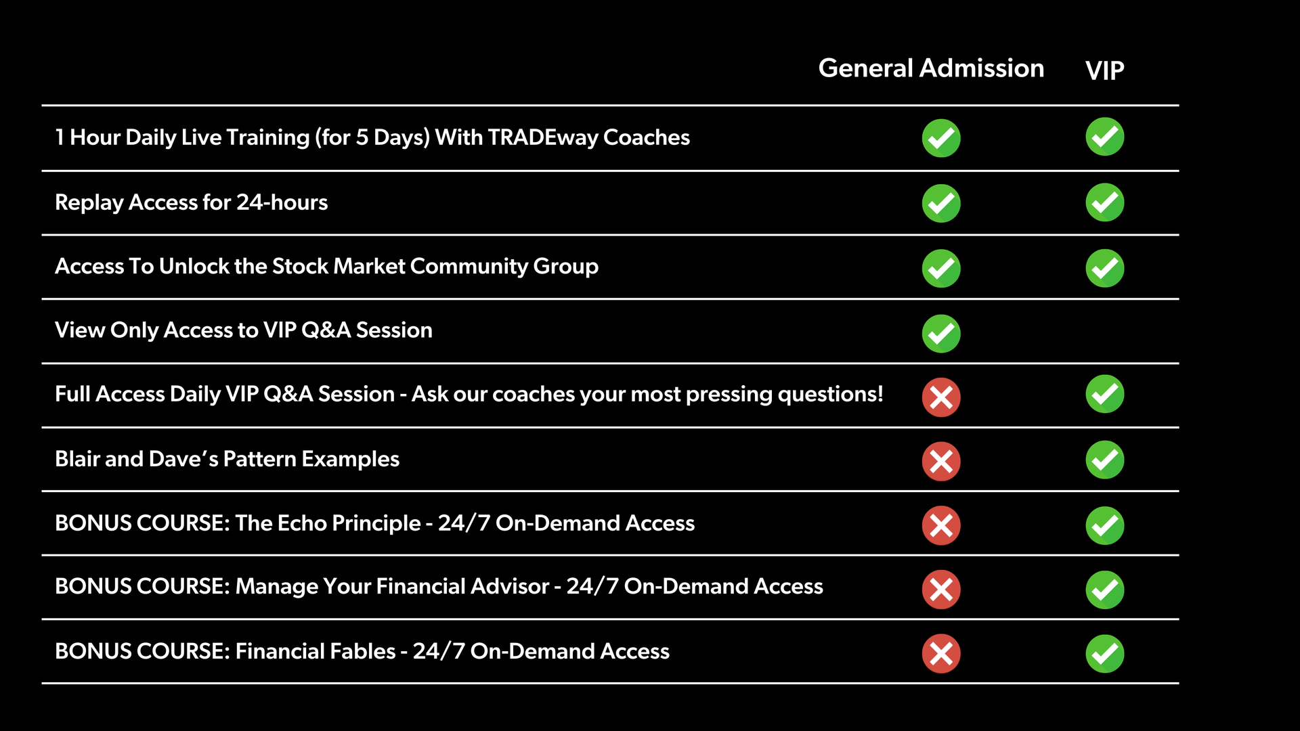This screenshot has width=1300, height=731.
Task: Click red X for Manage Your Financial Advisor
Action: tap(941, 590)
